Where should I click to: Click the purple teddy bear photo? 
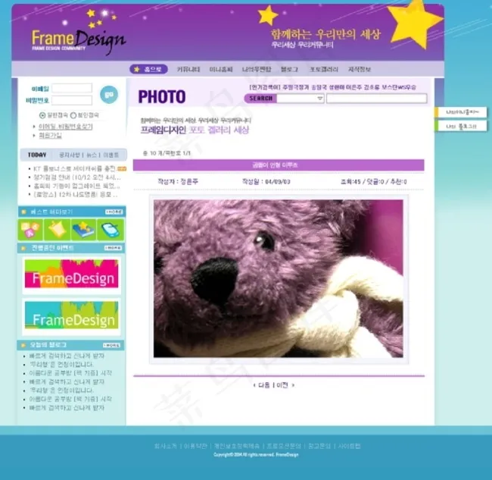coord(279,278)
